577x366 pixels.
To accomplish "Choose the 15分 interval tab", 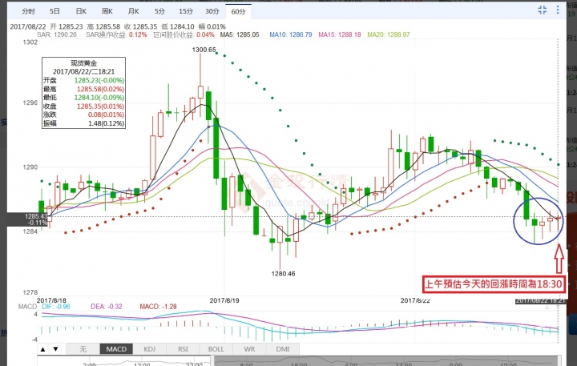I will pyautogui.click(x=186, y=11).
